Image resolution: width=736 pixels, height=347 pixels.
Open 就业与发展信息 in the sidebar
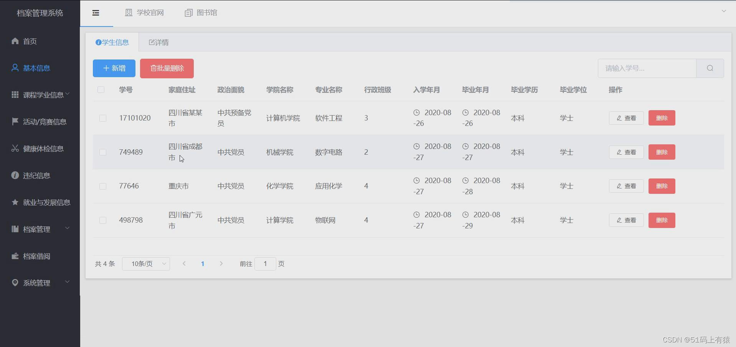(x=40, y=202)
